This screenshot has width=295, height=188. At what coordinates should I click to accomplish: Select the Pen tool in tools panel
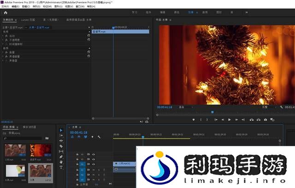(61, 157)
